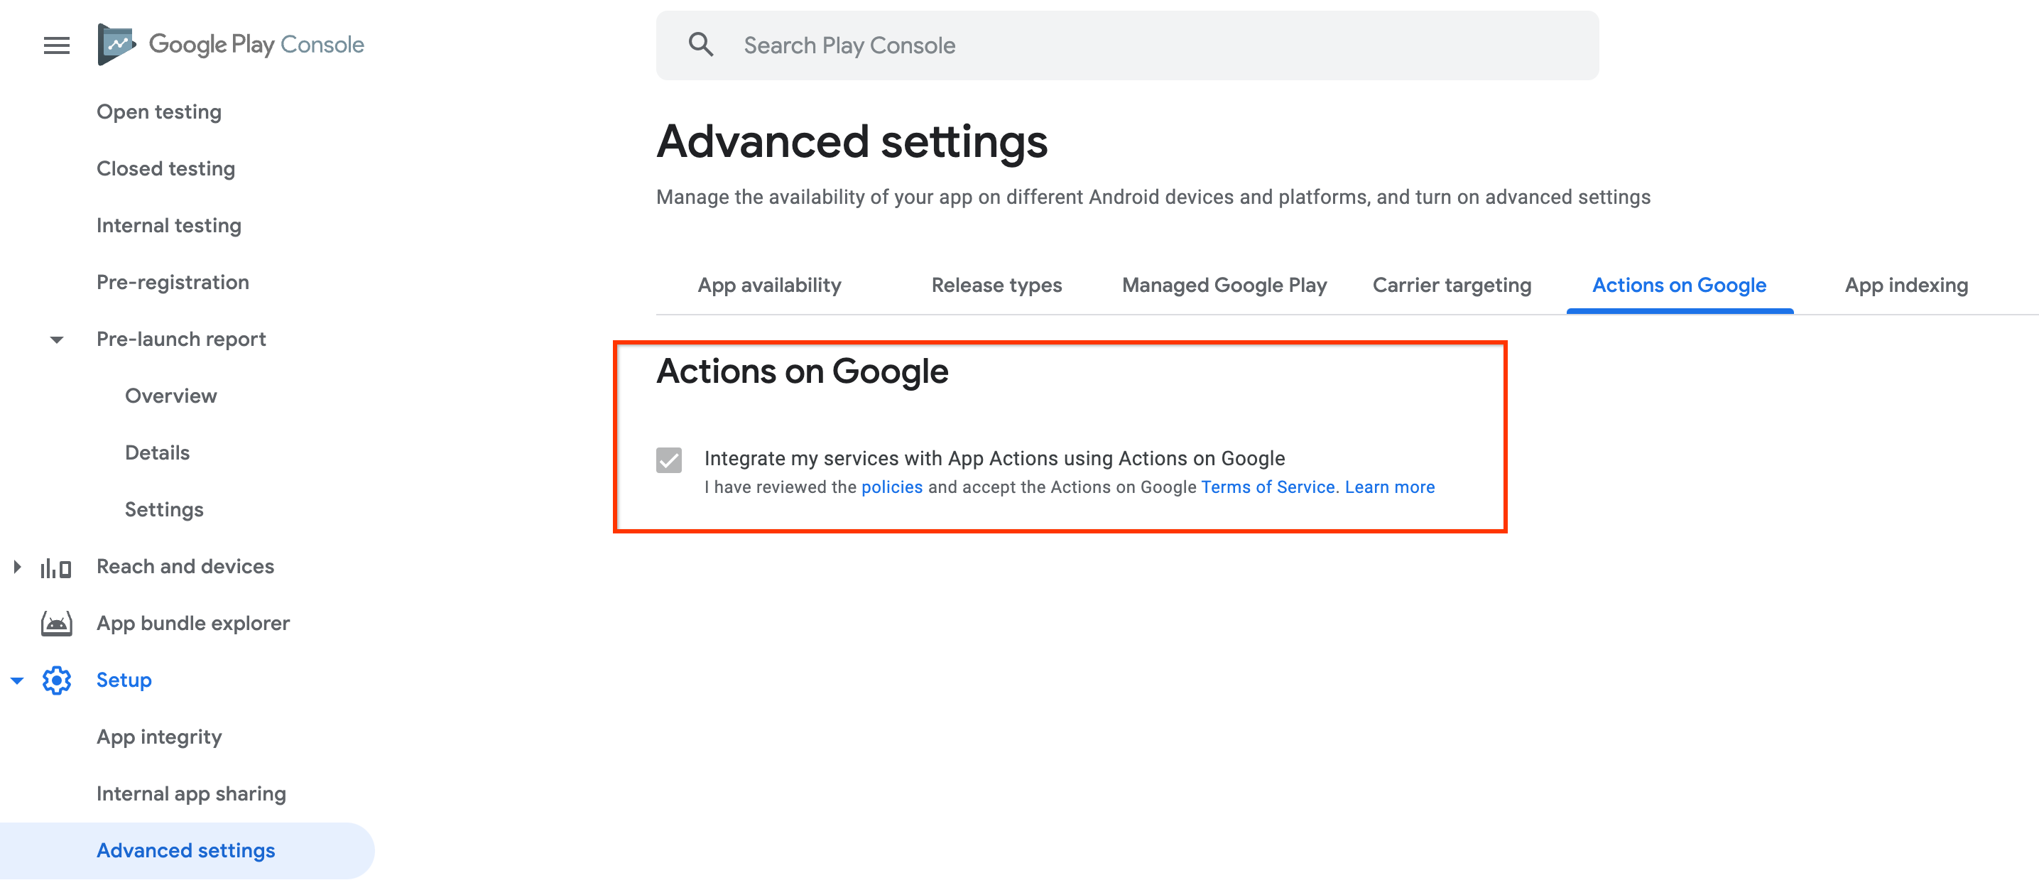Select the App availability tab
Screen dimensions: 2039x890
point(768,285)
